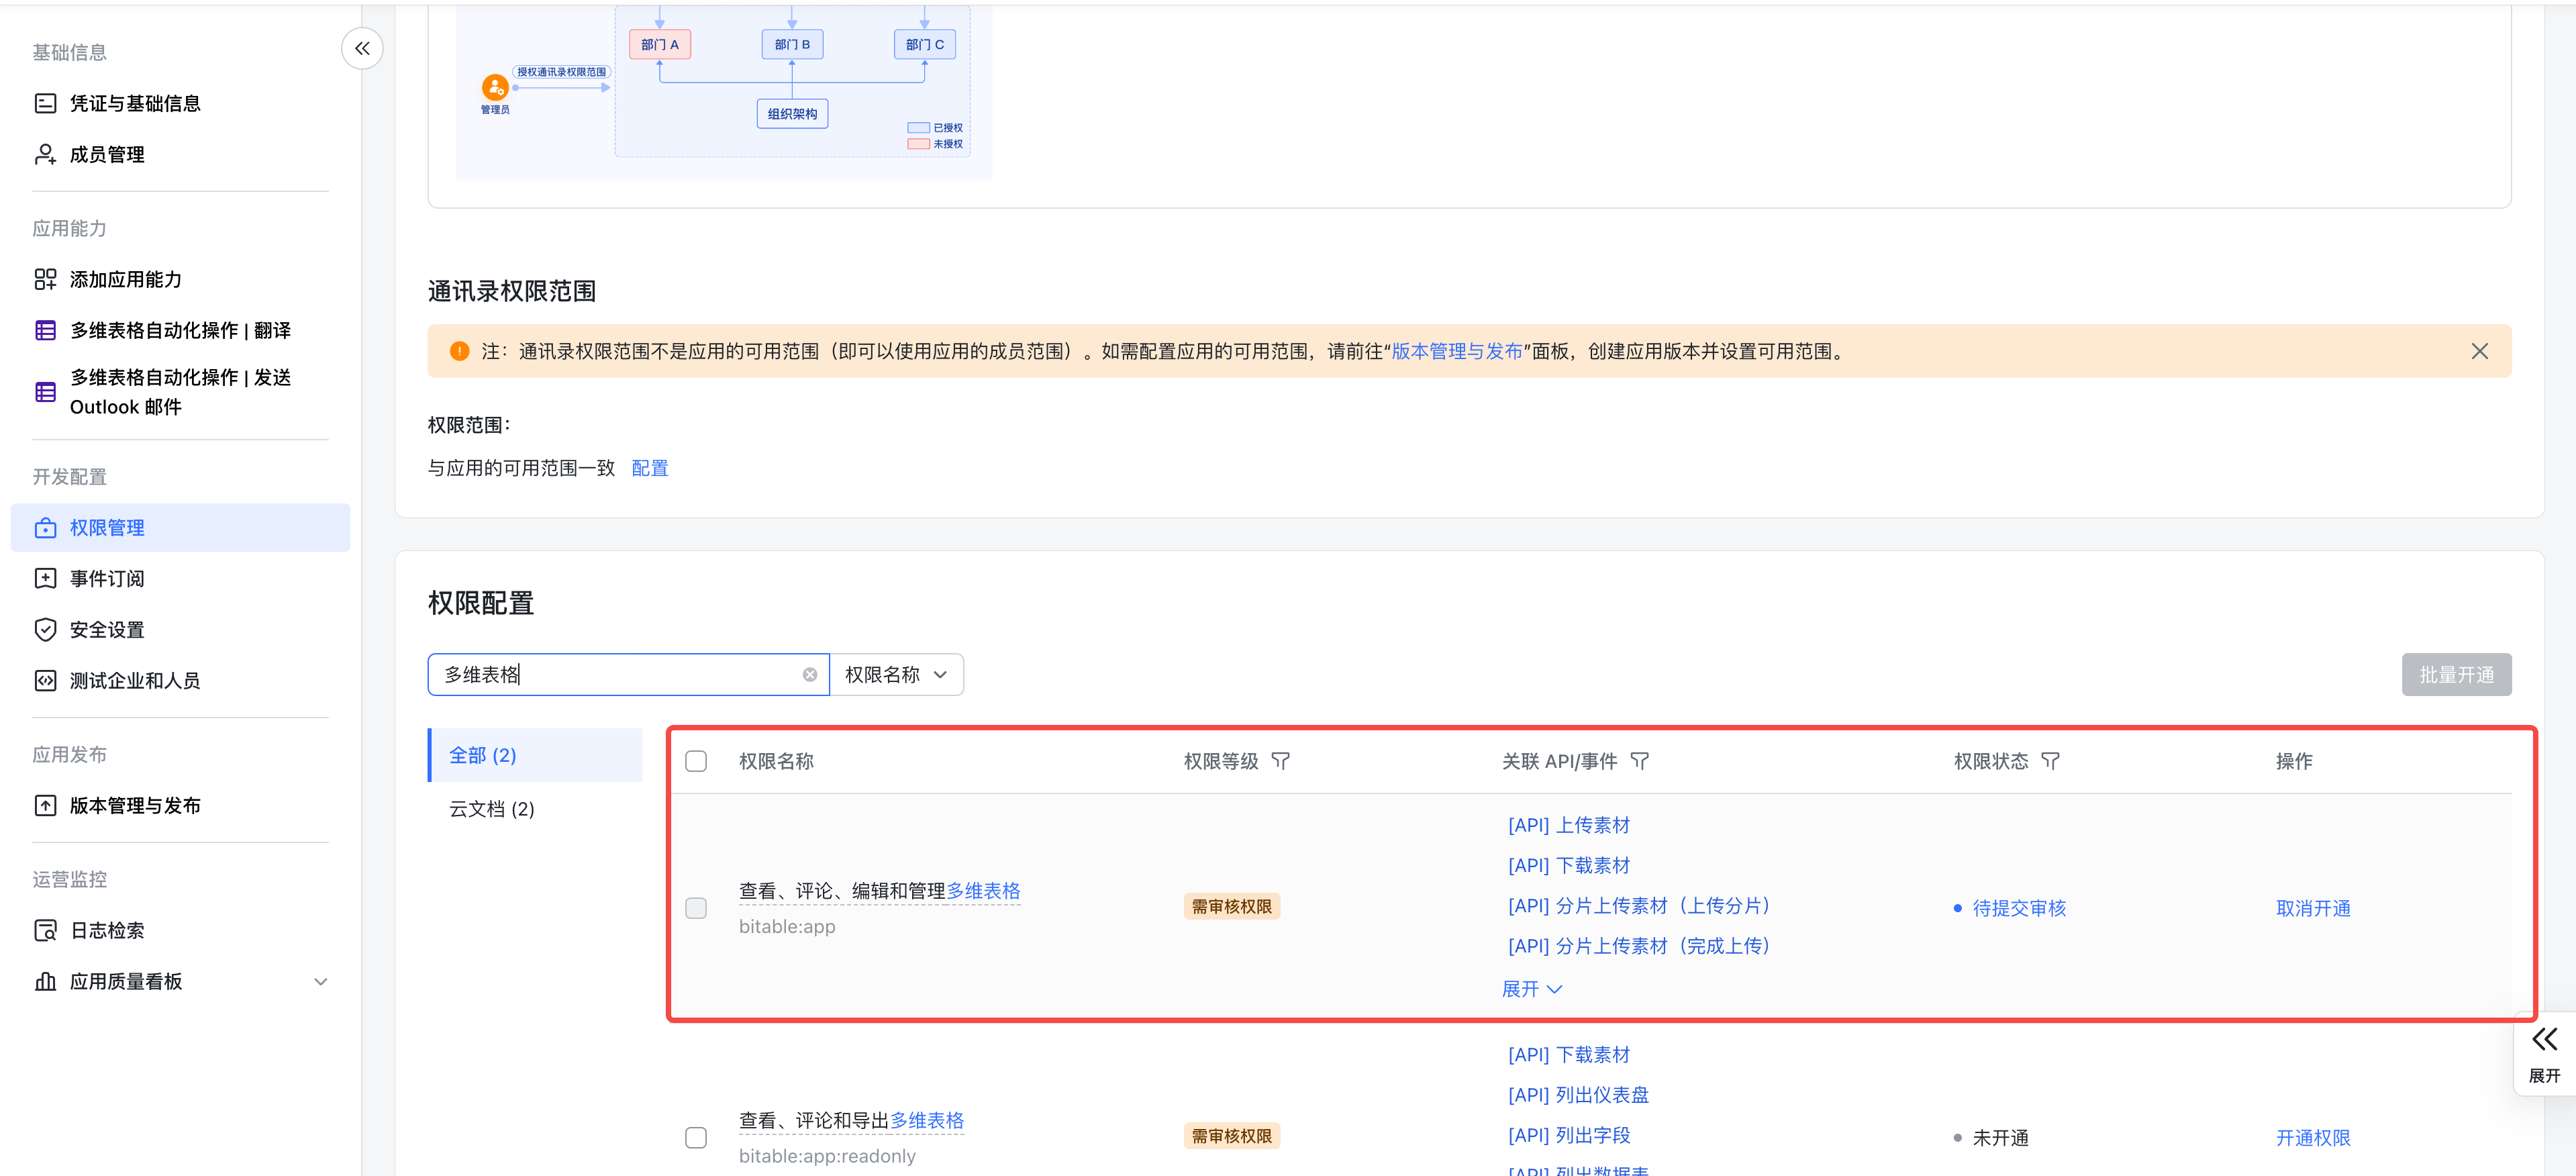Click the filter icon beside 关联 API/事件
Image resolution: width=2576 pixels, height=1176 pixels.
[1639, 761]
